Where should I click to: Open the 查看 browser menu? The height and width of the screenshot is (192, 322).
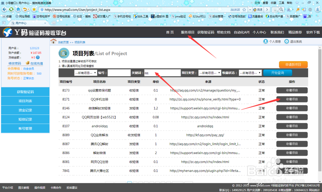pyautogui.click(x=265, y=3)
